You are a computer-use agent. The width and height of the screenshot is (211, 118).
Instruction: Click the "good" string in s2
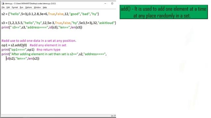[75, 14]
